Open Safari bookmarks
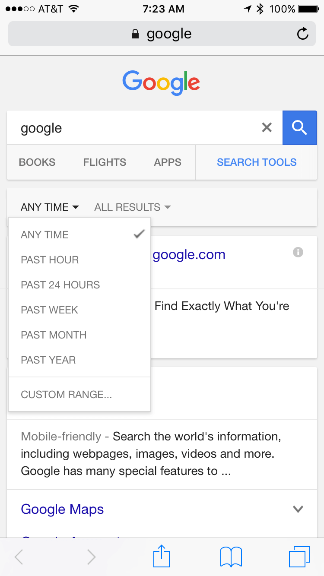This screenshot has width=324, height=576. click(x=231, y=557)
